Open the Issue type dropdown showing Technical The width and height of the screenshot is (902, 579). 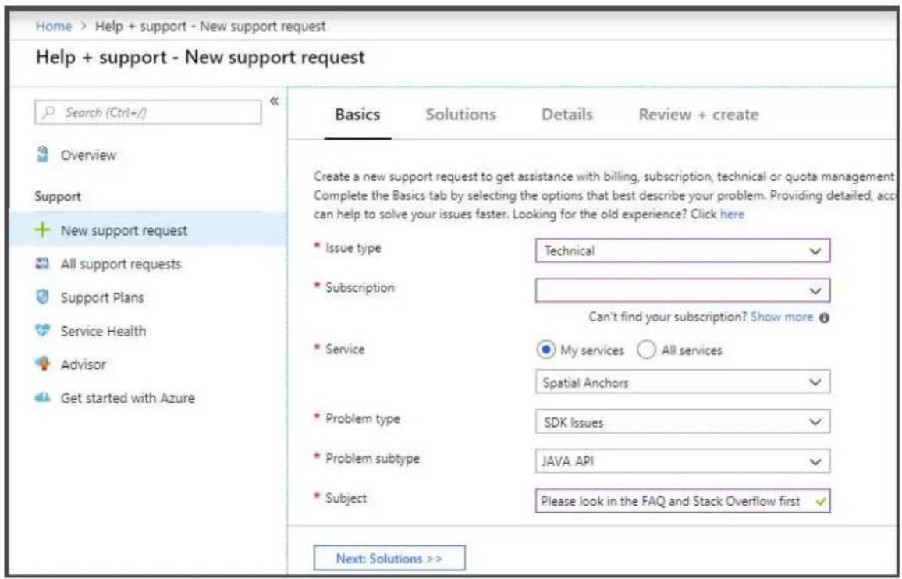[x=682, y=251]
